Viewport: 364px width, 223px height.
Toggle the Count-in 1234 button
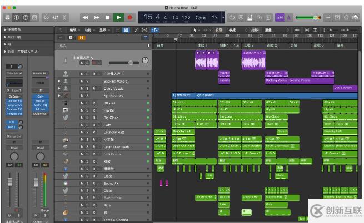280,18
